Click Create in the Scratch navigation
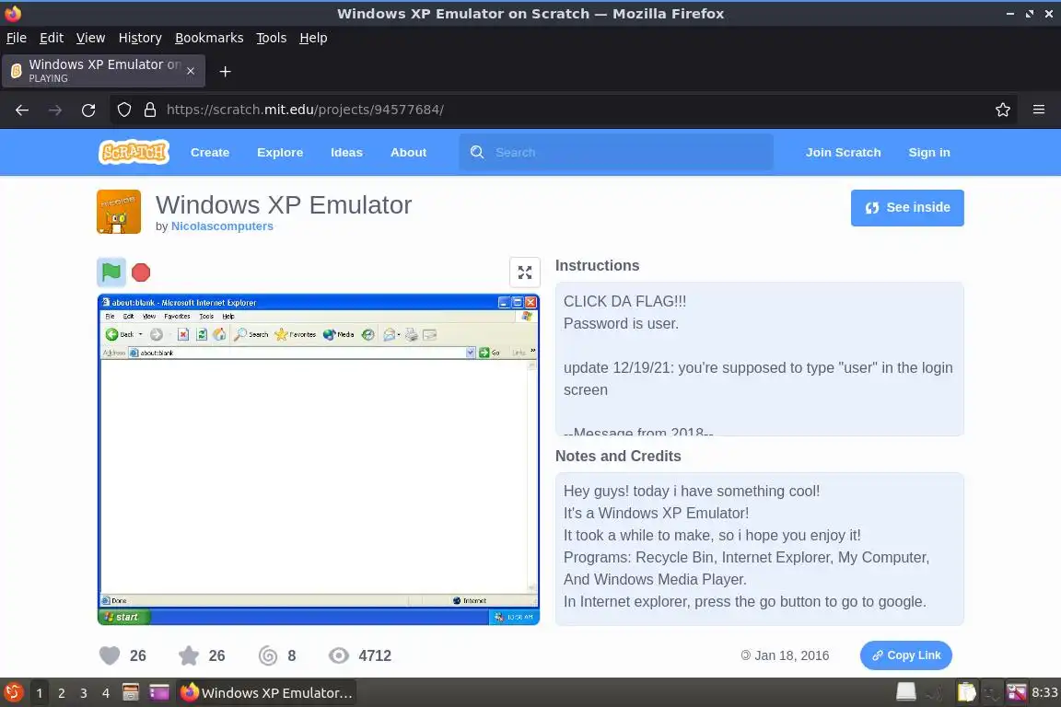The height and width of the screenshot is (707, 1061). pyautogui.click(x=210, y=152)
